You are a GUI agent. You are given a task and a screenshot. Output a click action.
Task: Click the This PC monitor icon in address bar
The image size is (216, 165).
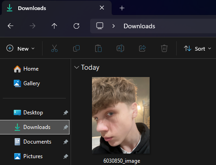(x=100, y=26)
